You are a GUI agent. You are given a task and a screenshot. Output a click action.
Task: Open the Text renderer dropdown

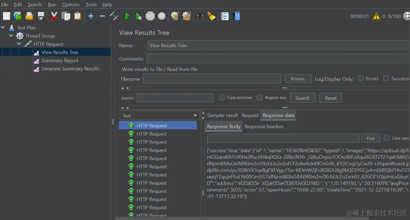pyautogui.click(x=159, y=115)
